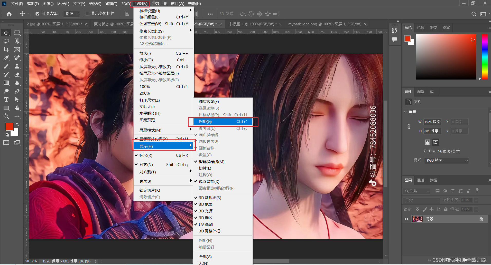Click 锁定切片(K) menu item
This screenshot has height=265, width=491.
coord(163,190)
